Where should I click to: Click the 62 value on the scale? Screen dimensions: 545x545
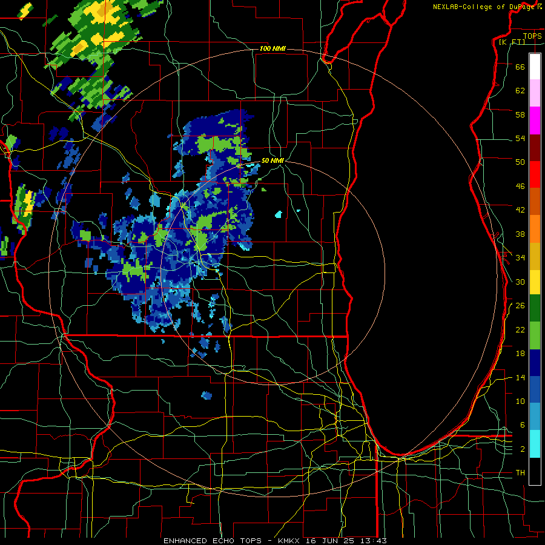(520, 90)
